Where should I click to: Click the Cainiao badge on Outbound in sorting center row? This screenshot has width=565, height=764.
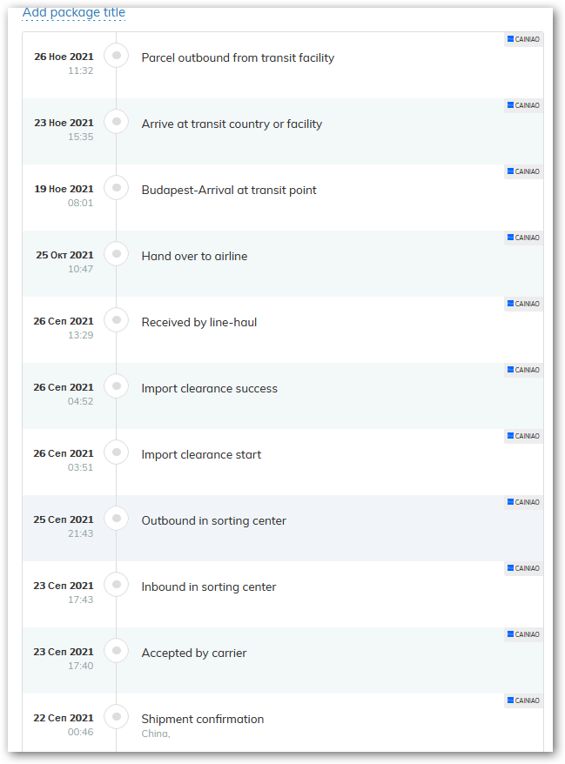(x=523, y=502)
